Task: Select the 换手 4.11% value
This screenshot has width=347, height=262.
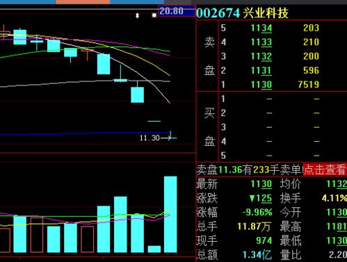Action: [334, 198]
